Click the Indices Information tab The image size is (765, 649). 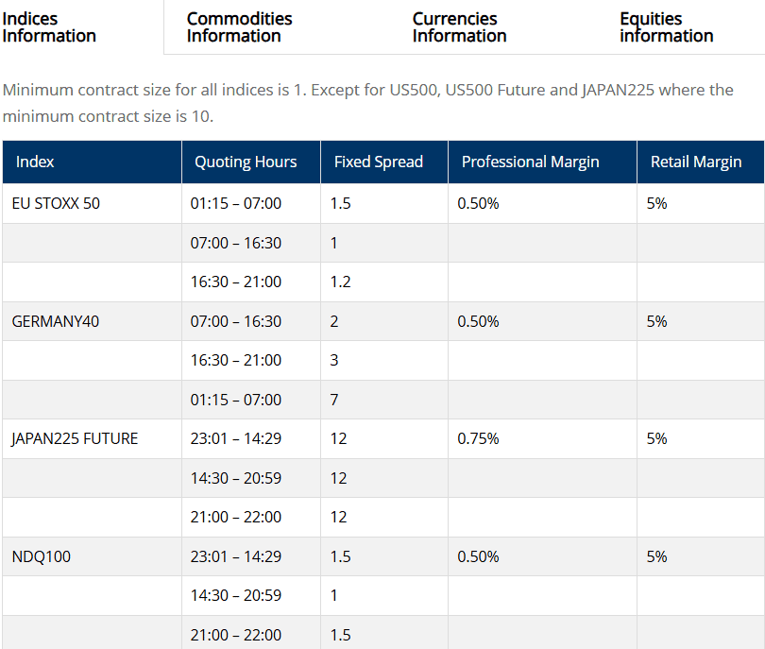(x=50, y=28)
